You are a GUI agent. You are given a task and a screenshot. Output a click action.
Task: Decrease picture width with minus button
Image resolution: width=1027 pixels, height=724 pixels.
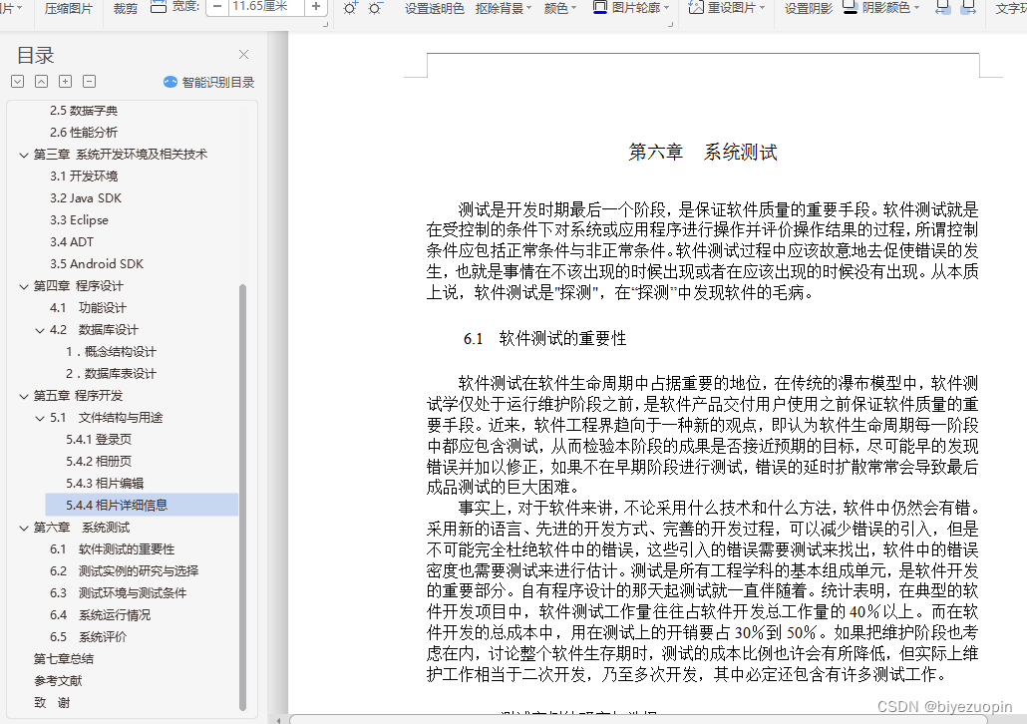217,7
